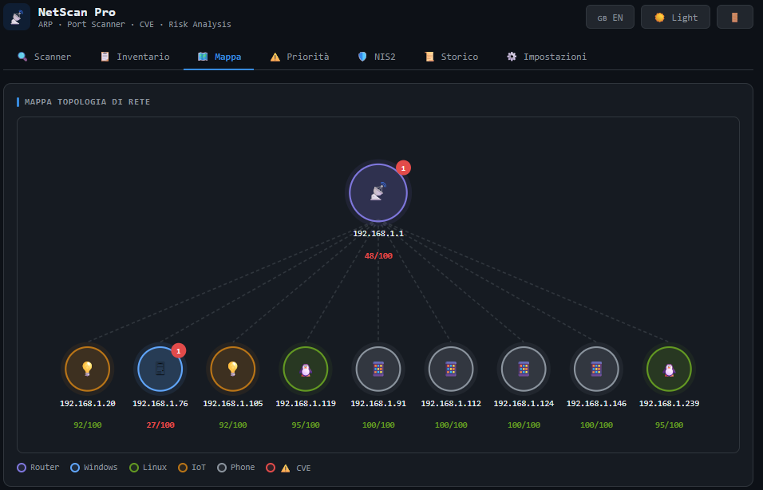Select the router node 192.168.1.1
Viewport: 763px width, 490px height.
(x=378, y=192)
